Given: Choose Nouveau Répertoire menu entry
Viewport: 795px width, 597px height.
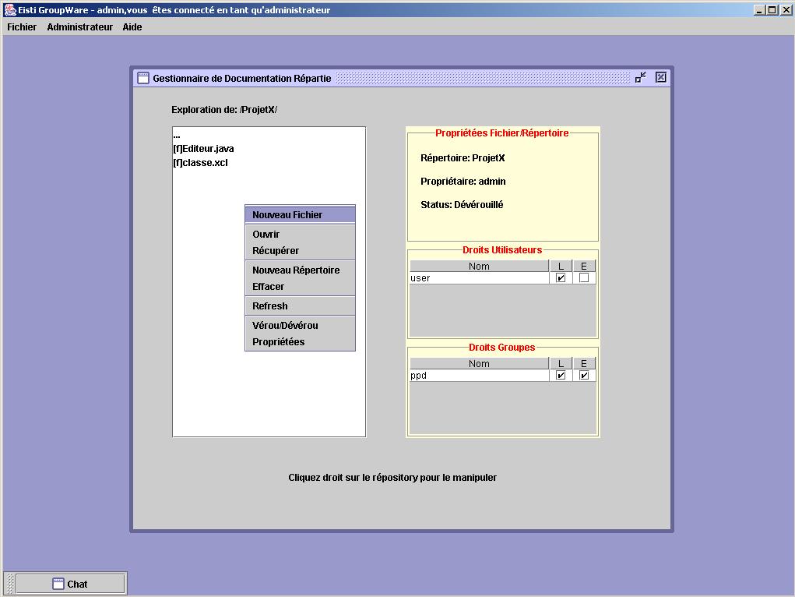Looking at the screenshot, I should pos(296,270).
